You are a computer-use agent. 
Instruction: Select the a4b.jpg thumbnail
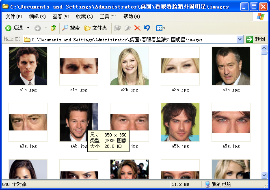click(x=79, y=122)
